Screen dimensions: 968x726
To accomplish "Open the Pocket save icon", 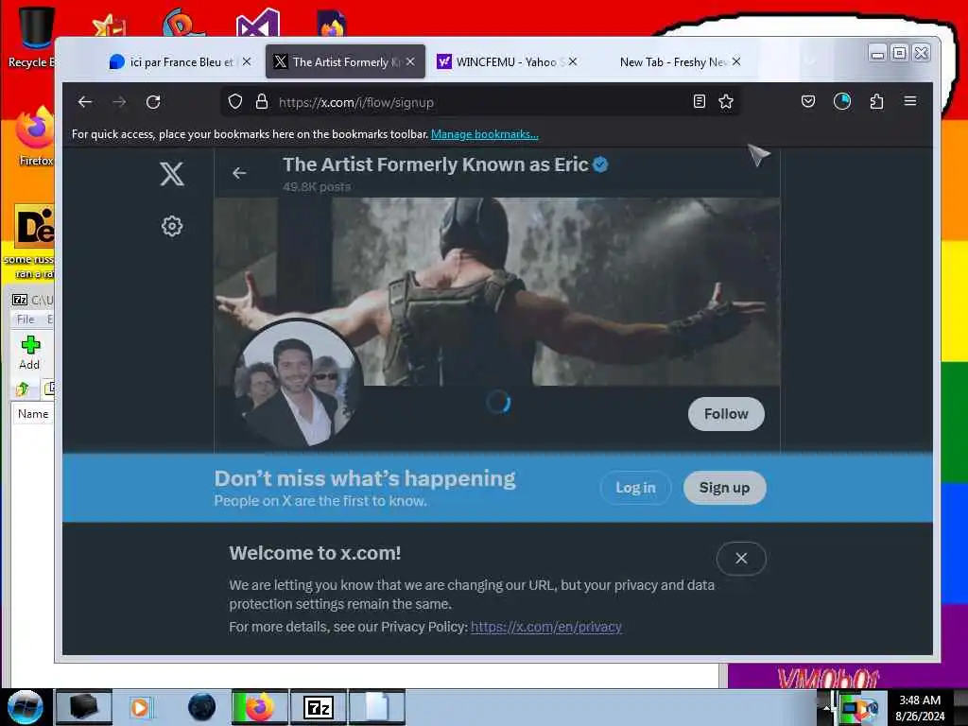I will 807,101.
